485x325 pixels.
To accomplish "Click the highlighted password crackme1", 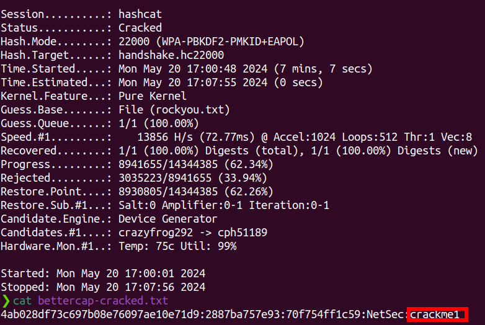I will pyautogui.click(x=437, y=315).
